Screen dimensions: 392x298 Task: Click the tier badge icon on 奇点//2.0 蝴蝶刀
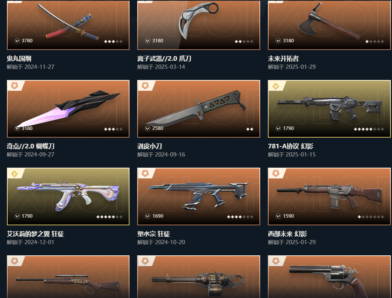point(15,86)
